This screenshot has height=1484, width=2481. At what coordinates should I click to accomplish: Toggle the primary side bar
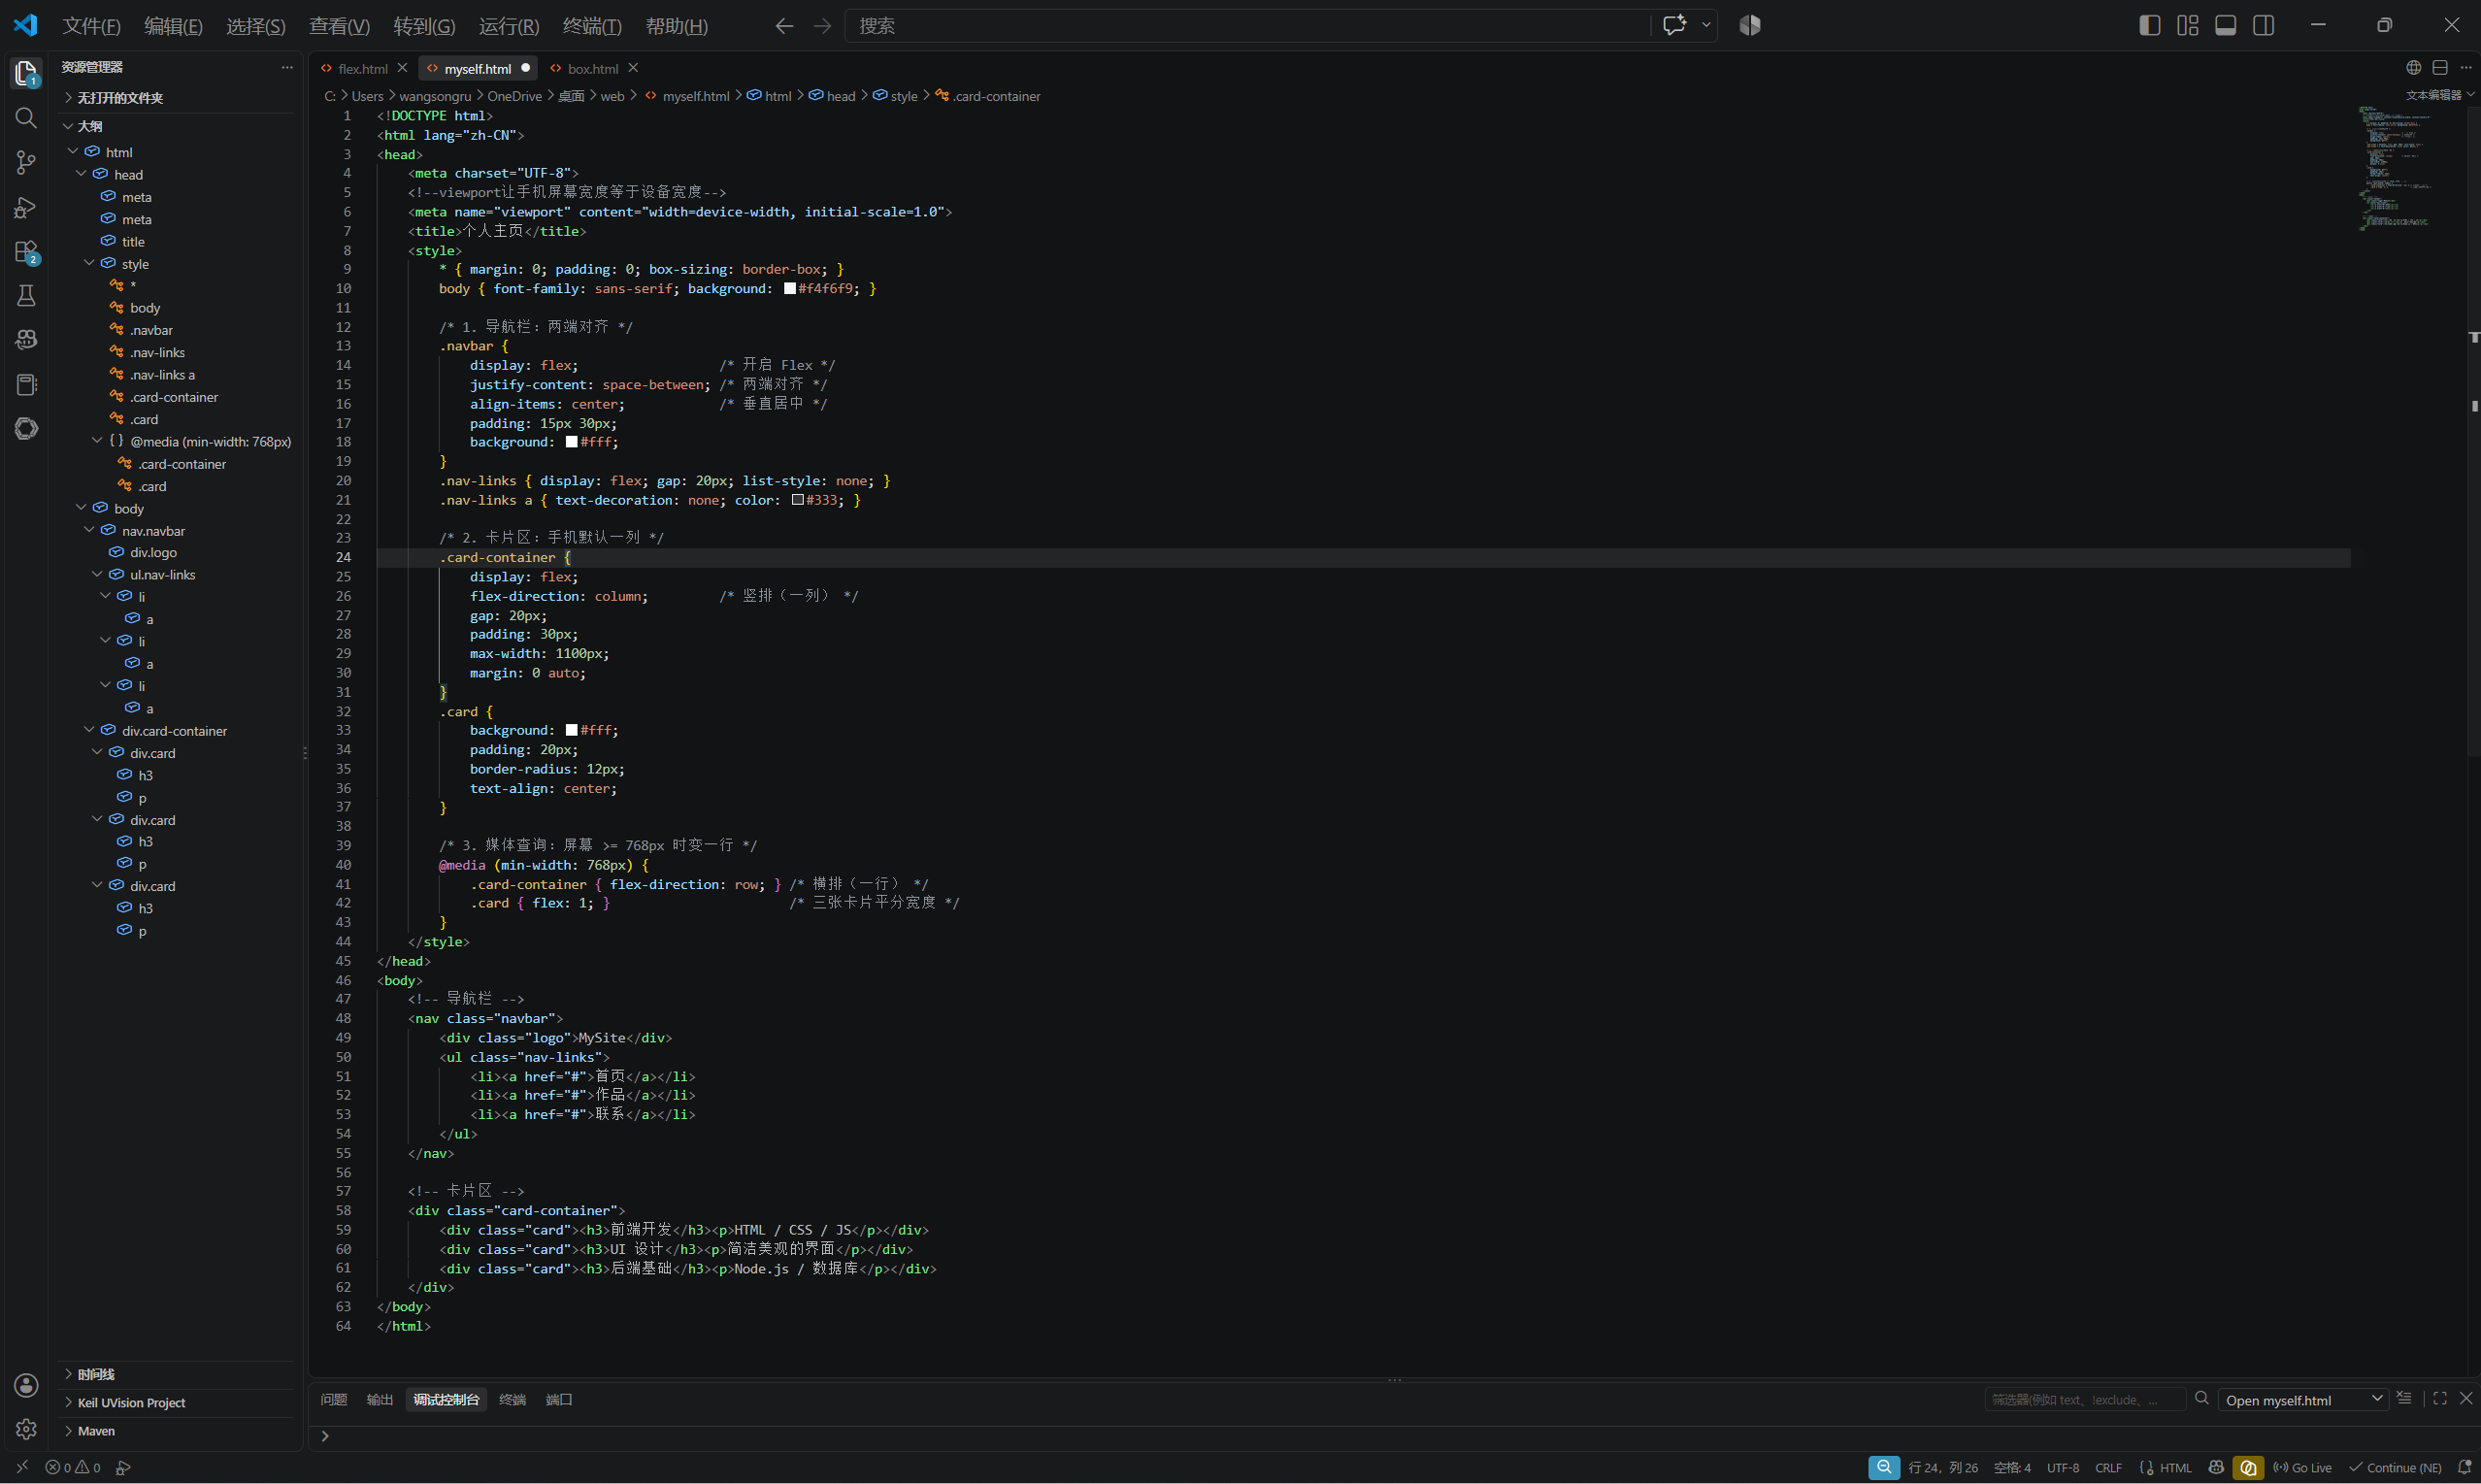2149,26
